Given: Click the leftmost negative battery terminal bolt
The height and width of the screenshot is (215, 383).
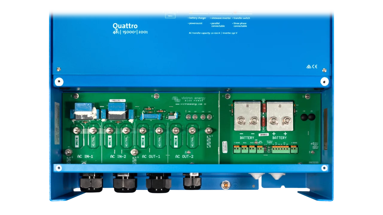Looking at the screenshot, I should point(241,120).
